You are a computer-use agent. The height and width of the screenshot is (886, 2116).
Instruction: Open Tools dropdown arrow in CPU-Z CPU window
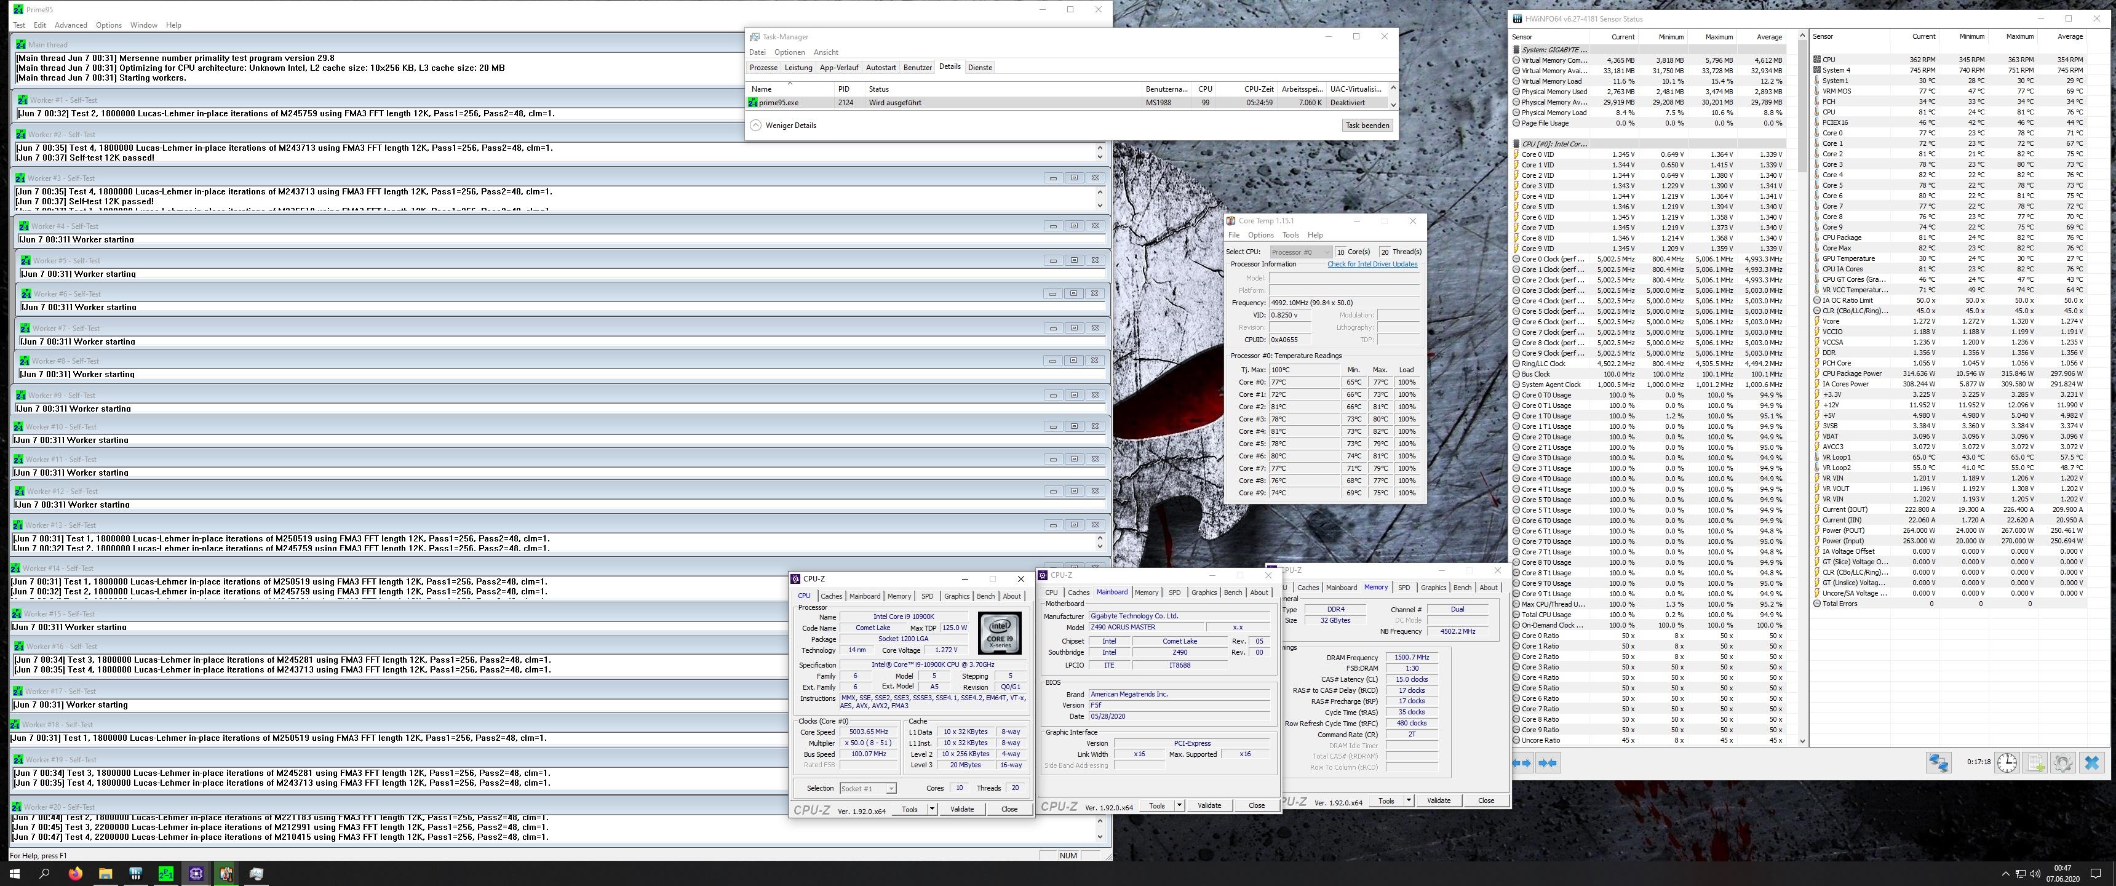click(x=931, y=808)
